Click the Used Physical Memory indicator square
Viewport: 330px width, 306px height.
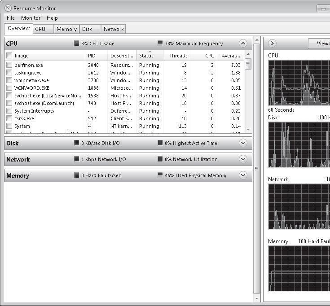pos(160,175)
